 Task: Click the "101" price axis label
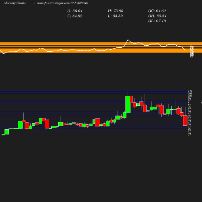pos(190,96)
